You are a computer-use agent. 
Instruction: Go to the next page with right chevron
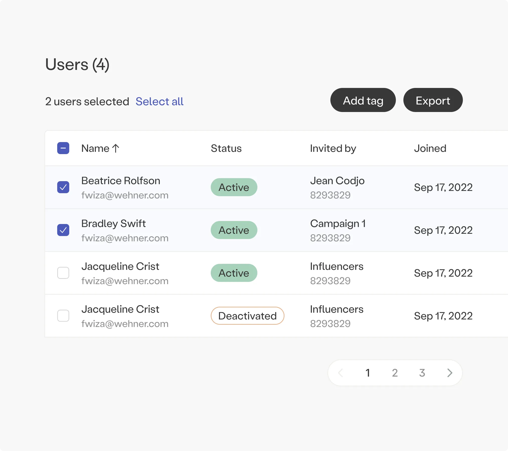[450, 373]
